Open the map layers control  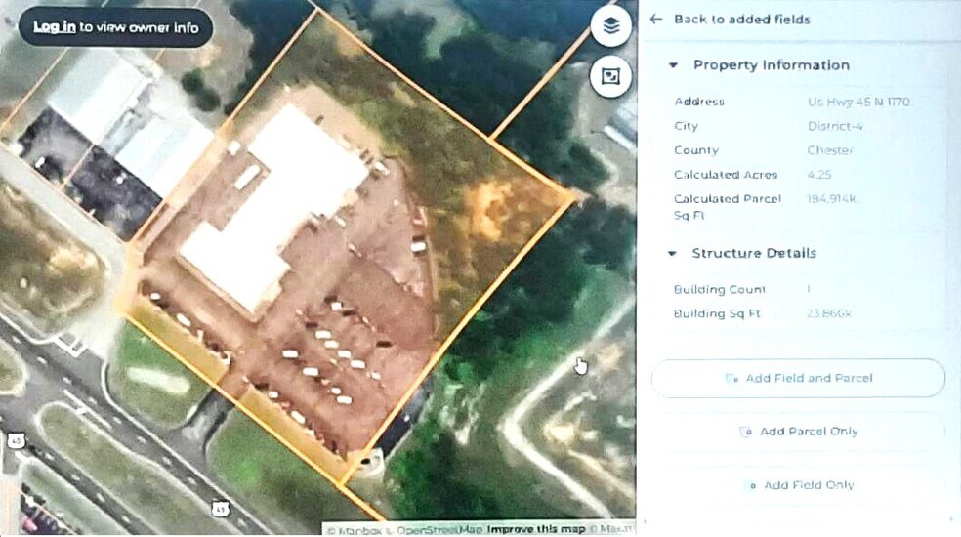[x=610, y=26]
